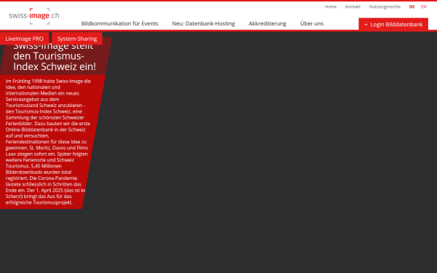
Task: Select Neu: Datenbank-Hosting menu item
Action: [x=203, y=23]
